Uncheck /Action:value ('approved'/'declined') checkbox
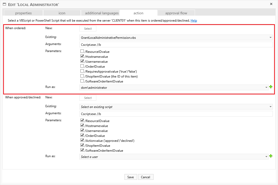The width and height of the screenshot is (278, 185). (x=82, y=141)
